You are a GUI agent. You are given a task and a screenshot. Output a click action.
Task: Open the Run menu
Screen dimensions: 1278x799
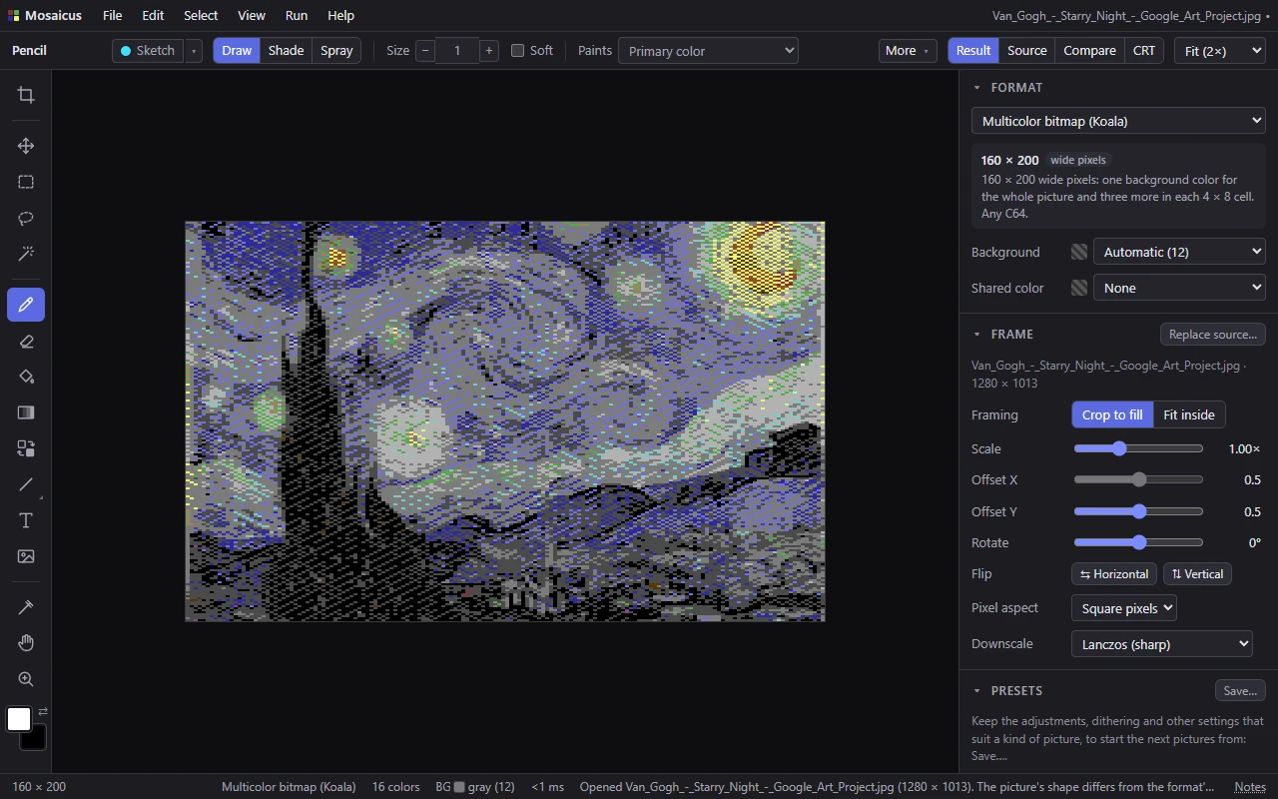tap(297, 15)
